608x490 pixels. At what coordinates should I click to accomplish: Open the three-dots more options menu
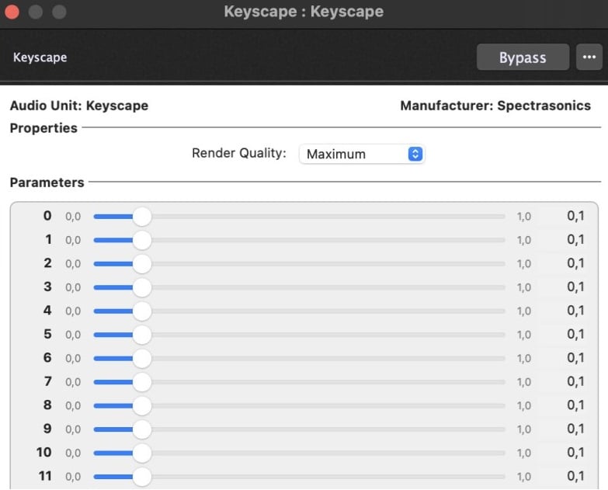point(589,57)
